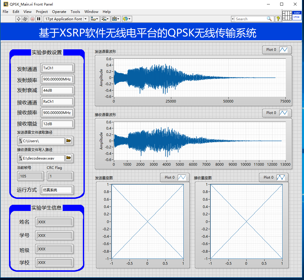The image size is (304, 280).
Task: Click the Pause execution button
Action: (39, 19)
